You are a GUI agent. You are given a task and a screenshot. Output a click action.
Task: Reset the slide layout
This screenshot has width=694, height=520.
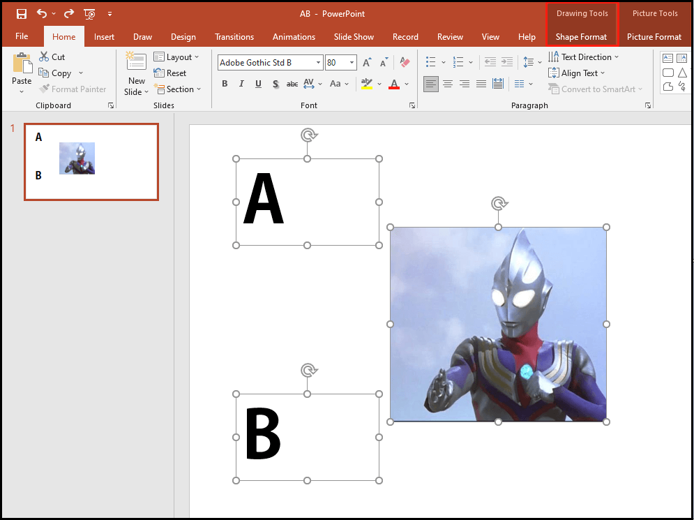[x=170, y=73]
